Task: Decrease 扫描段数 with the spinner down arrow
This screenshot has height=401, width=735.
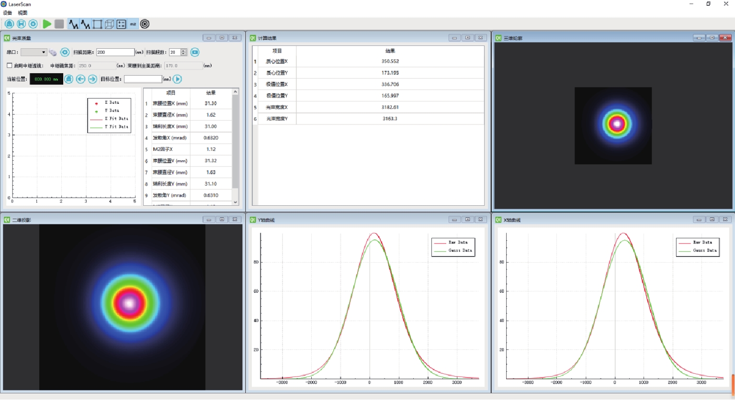Action: click(183, 54)
